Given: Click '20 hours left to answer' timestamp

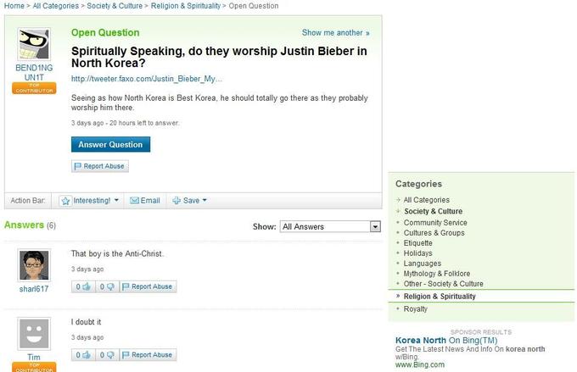Looking at the screenshot, I should coord(144,123).
